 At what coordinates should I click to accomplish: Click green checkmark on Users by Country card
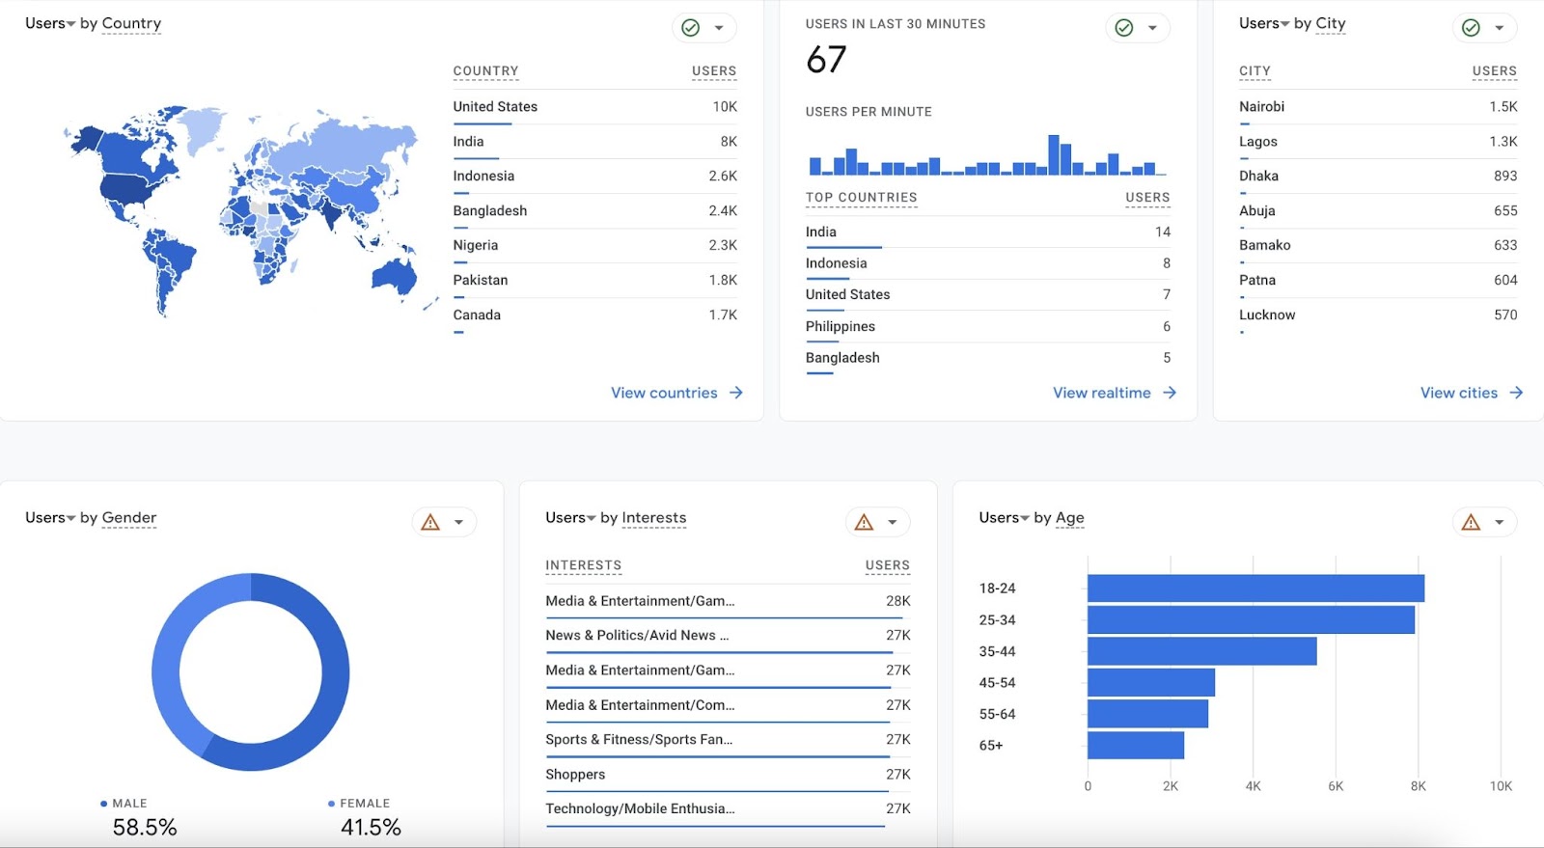click(690, 28)
